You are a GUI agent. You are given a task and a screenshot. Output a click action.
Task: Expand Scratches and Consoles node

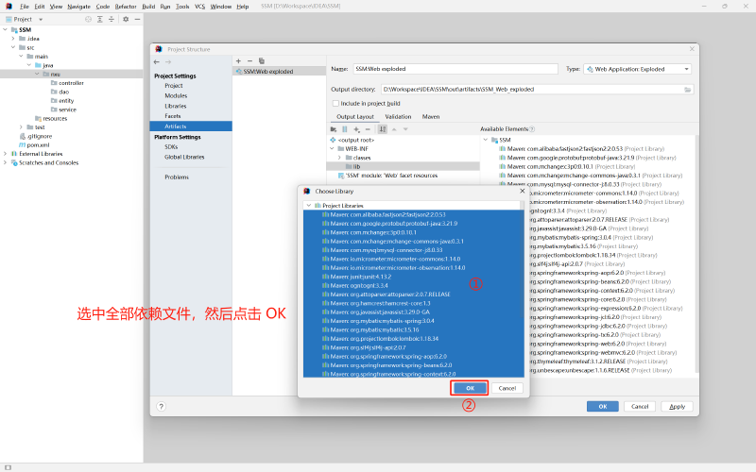[x=6, y=162]
